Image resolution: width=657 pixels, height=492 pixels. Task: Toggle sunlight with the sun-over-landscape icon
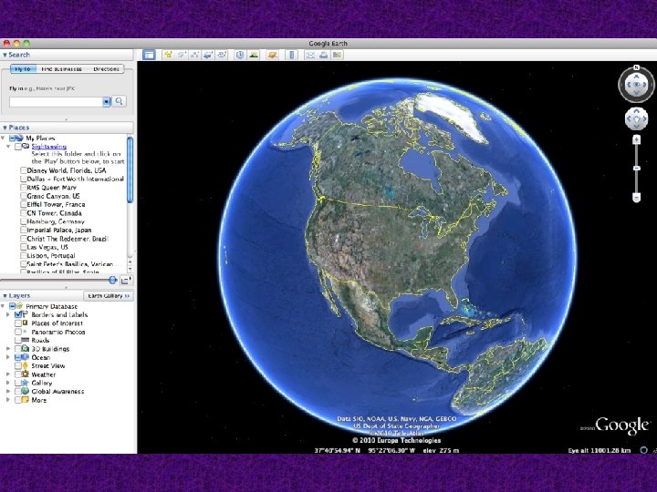point(254,55)
